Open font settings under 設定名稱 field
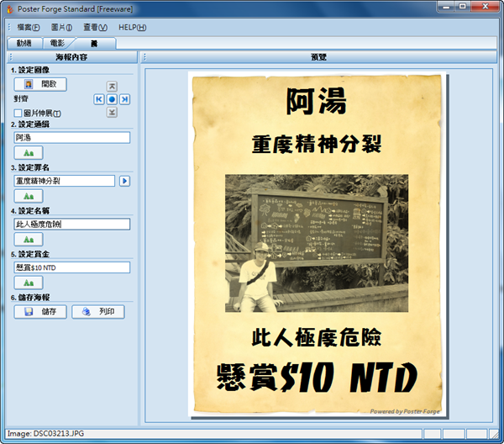This screenshot has height=444, width=504. 28,240
